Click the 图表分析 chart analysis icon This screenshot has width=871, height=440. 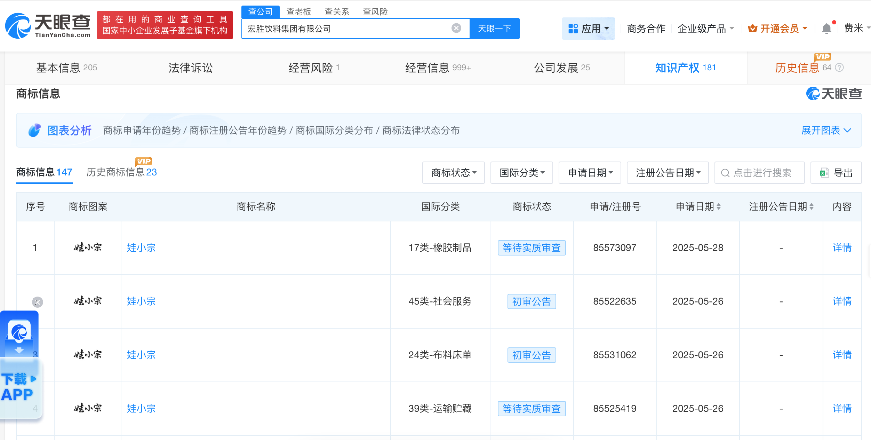point(34,130)
